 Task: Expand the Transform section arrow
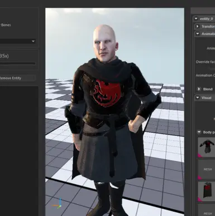click(197, 26)
